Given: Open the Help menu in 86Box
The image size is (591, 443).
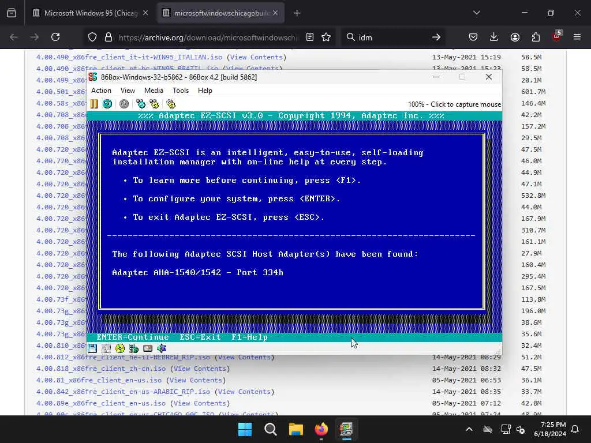Looking at the screenshot, I should [x=205, y=91].
